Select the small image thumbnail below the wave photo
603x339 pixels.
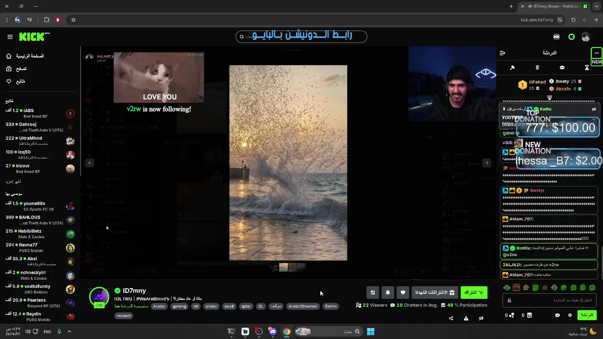(x=283, y=267)
